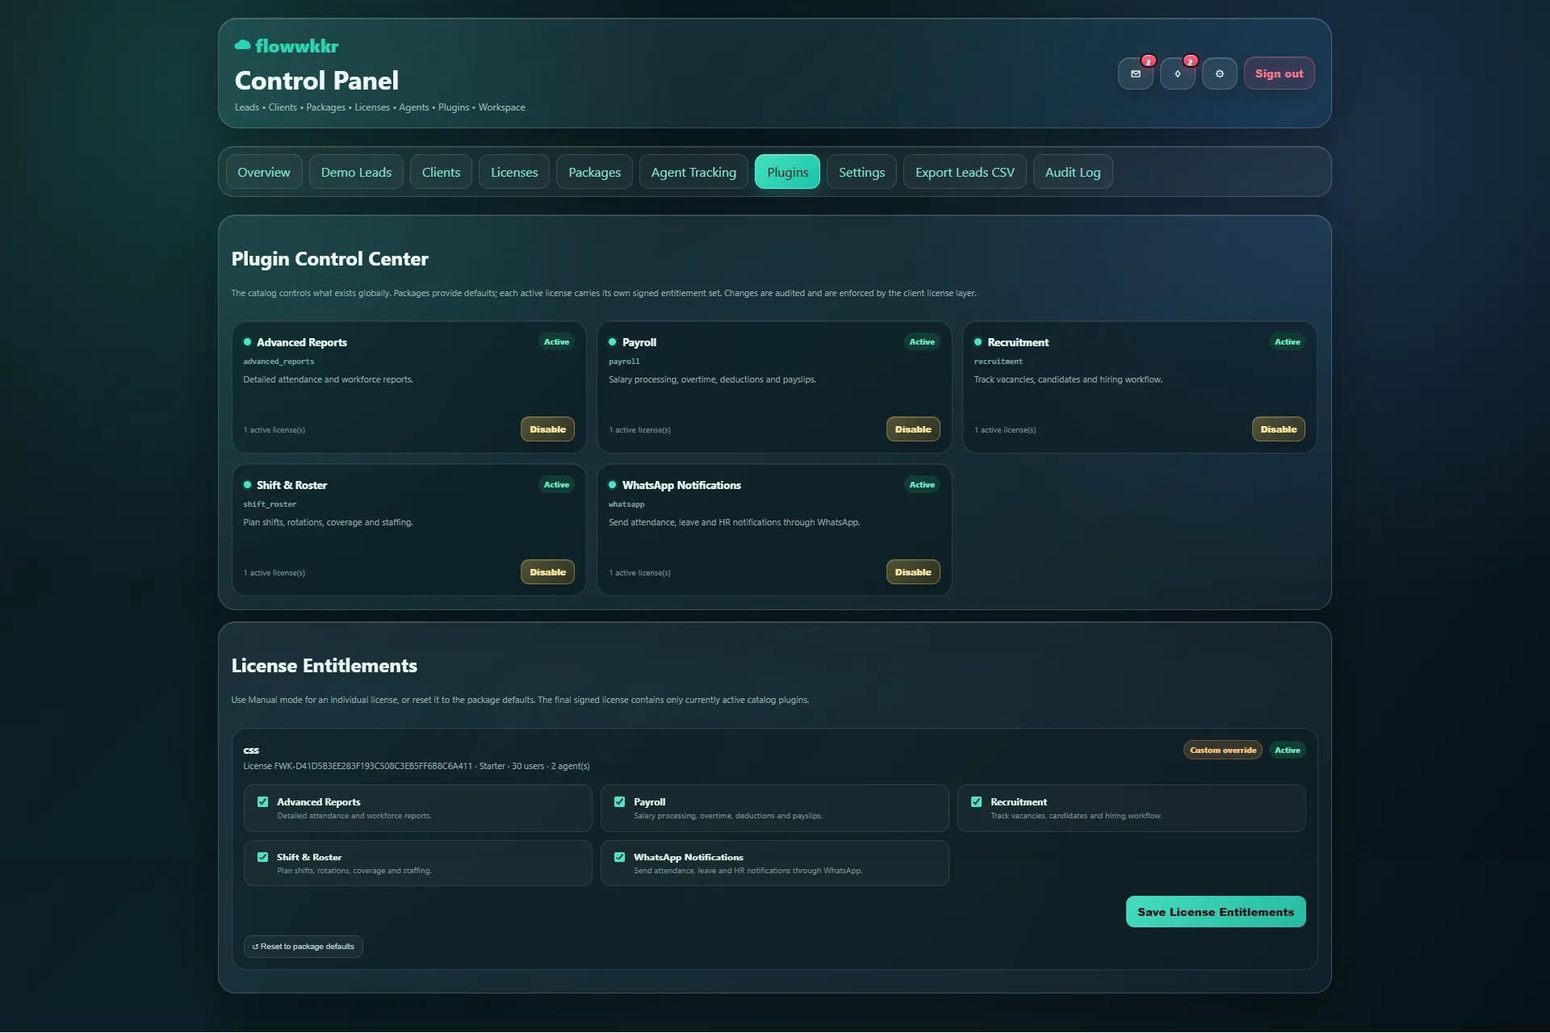Click the Plugin Control Center heading
The height and width of the screenshot is (1033, 1550).
[x=329, y=259]
